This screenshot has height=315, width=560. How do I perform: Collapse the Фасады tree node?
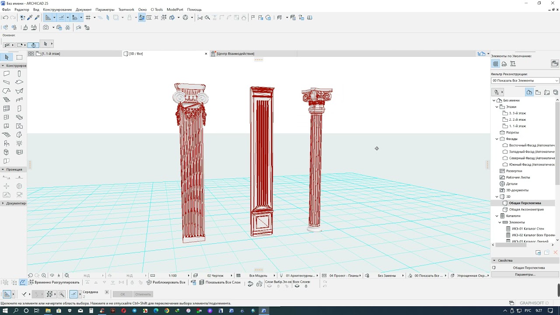(497, 139)
